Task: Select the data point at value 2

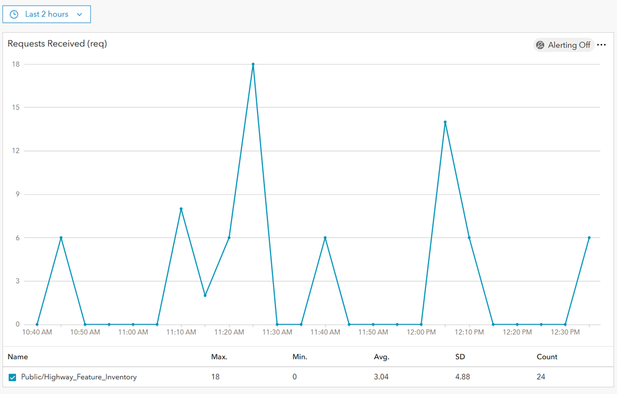Action: (205, 295)
